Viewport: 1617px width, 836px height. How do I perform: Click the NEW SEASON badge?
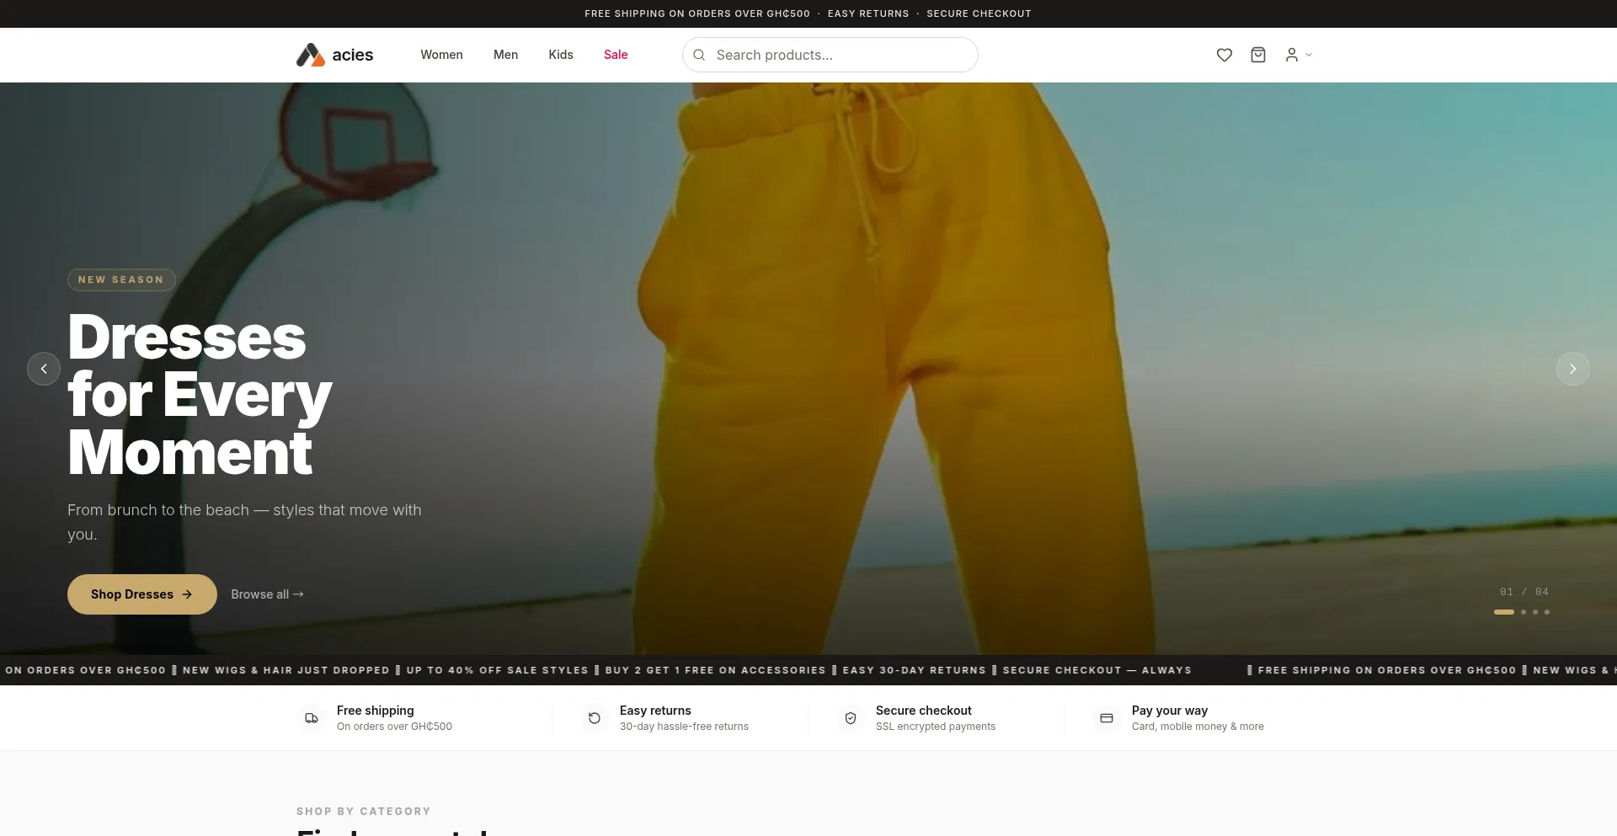(121, 280)
